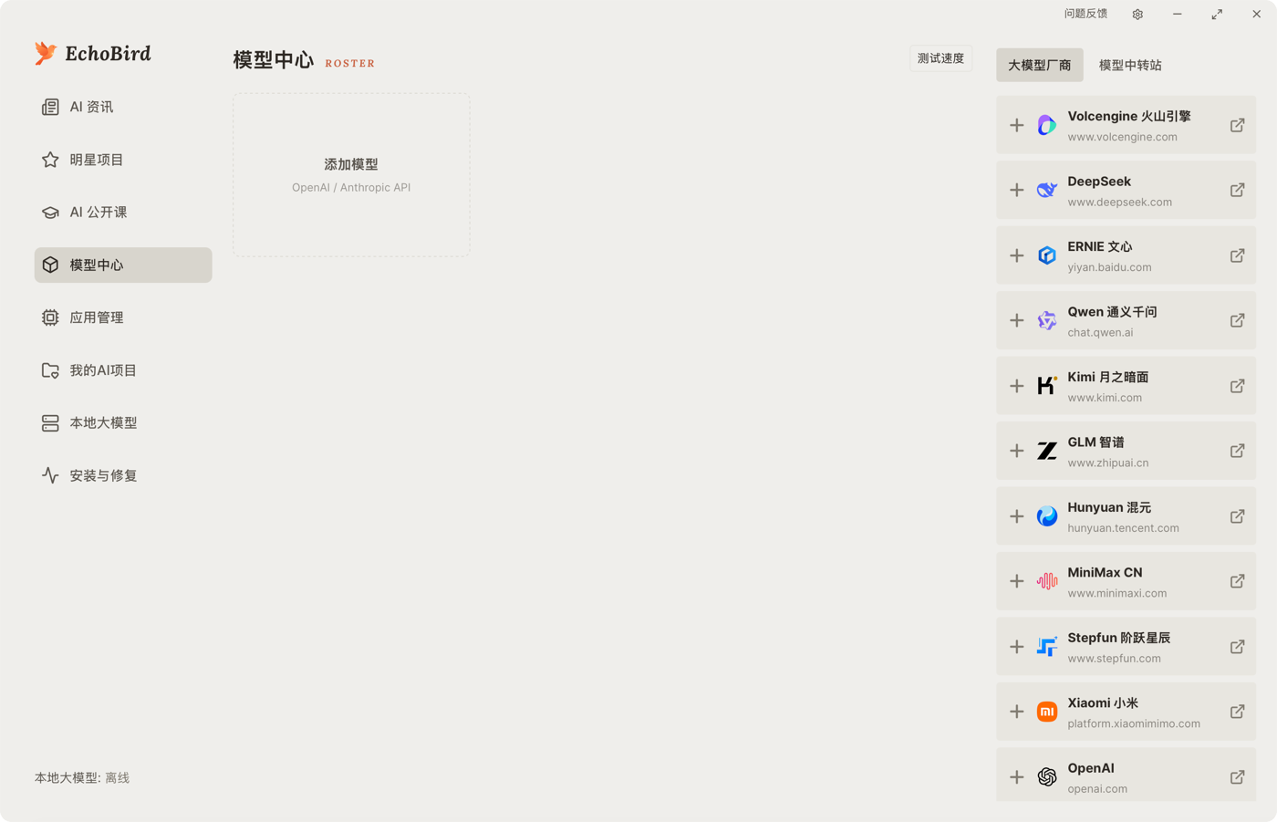Click 本地大模型: 离线 status text

click(x=82, y=778)
